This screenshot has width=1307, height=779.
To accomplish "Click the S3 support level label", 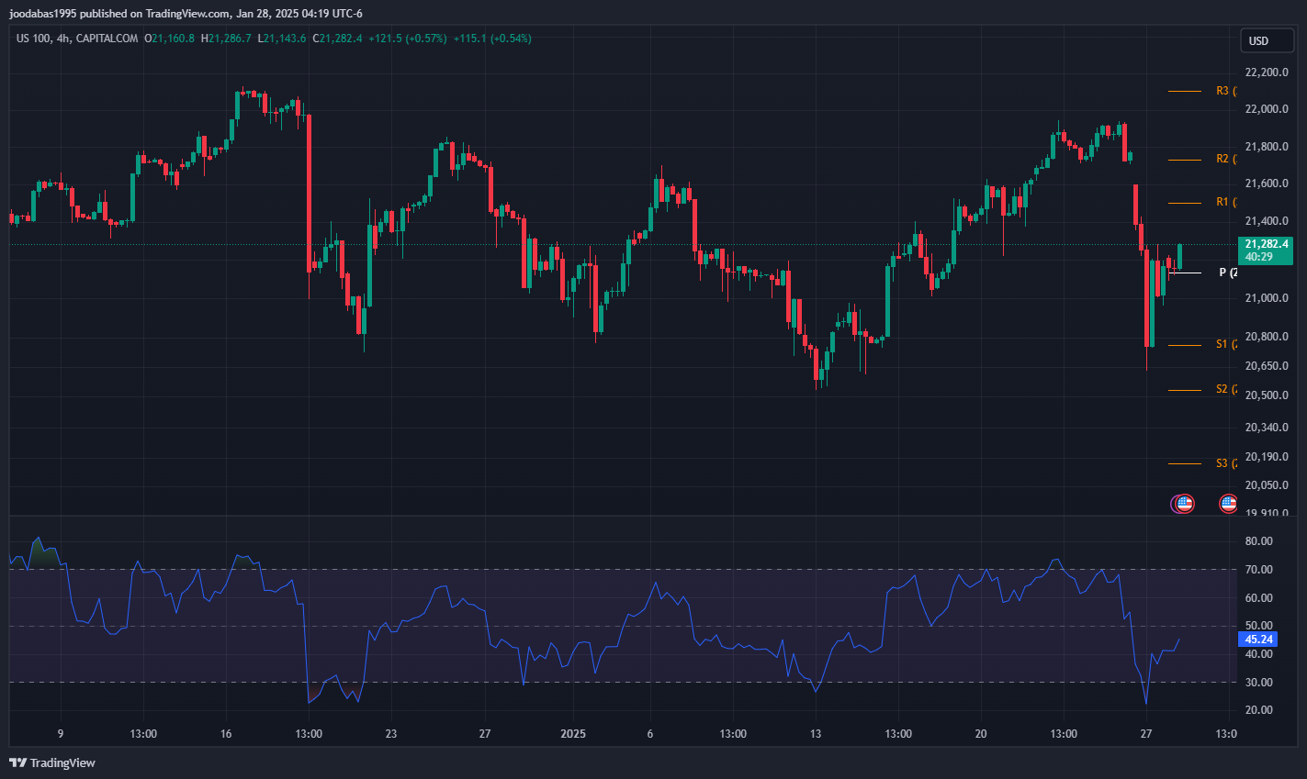I will point(1222,463).
